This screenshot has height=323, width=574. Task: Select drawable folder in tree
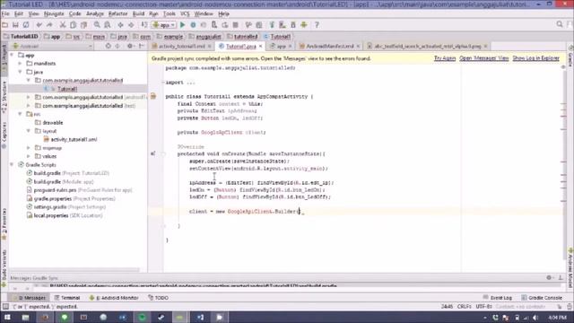pos(52,122)
